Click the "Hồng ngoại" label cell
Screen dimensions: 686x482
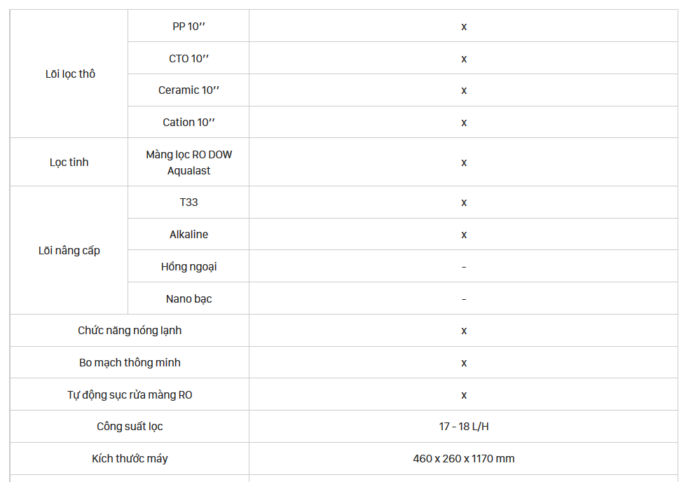coord(188,267)
